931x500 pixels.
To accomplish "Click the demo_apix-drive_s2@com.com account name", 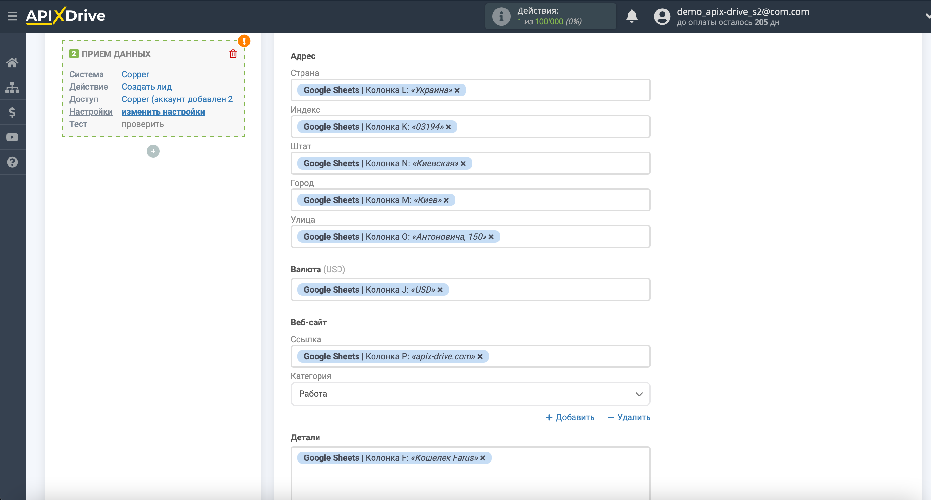I will 743,11.
